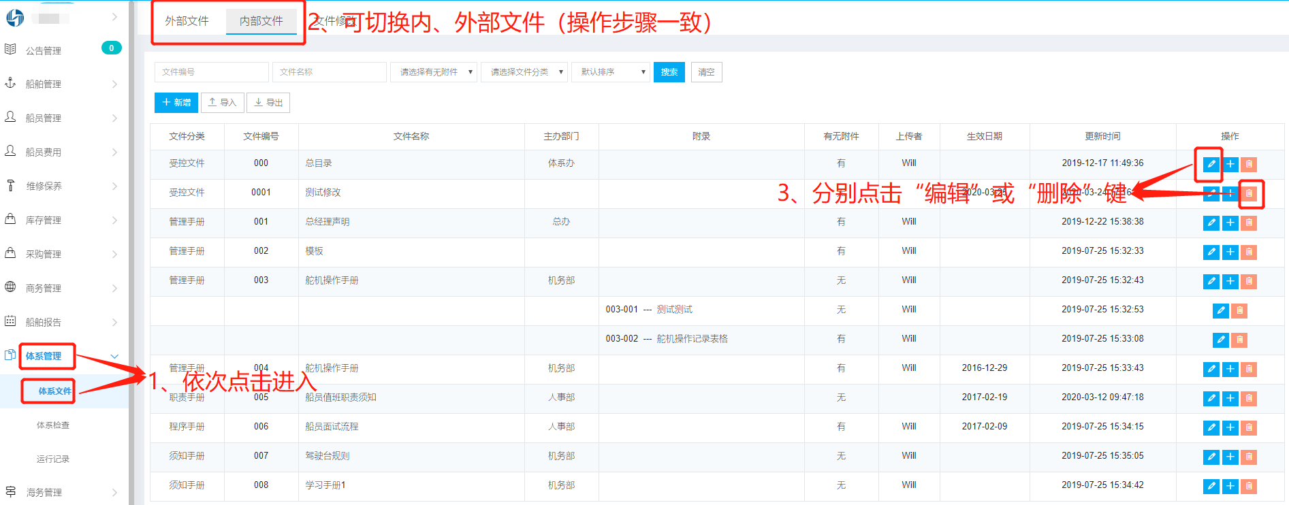Delete the 驾驶台规则 row
This screenshot has height=505, width=1289.
1249,457
